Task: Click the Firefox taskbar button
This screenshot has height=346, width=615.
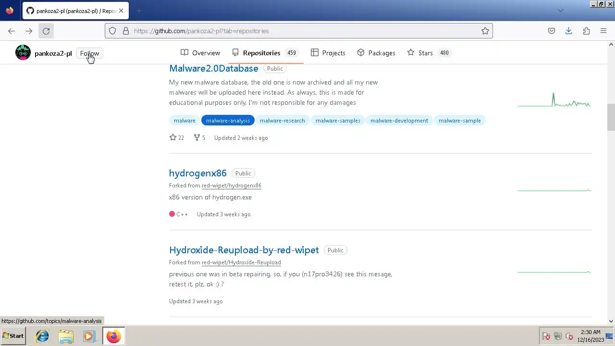Action: (113, 336)
